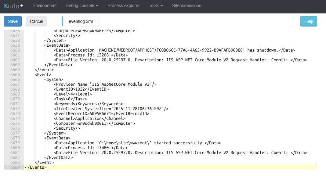Click line number 6665 in the gutter
This screenshot has height=176, width=326.
click(x=15, y=74)
